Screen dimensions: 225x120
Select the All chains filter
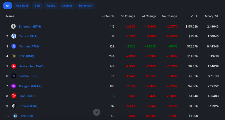(x=8, y=6)
